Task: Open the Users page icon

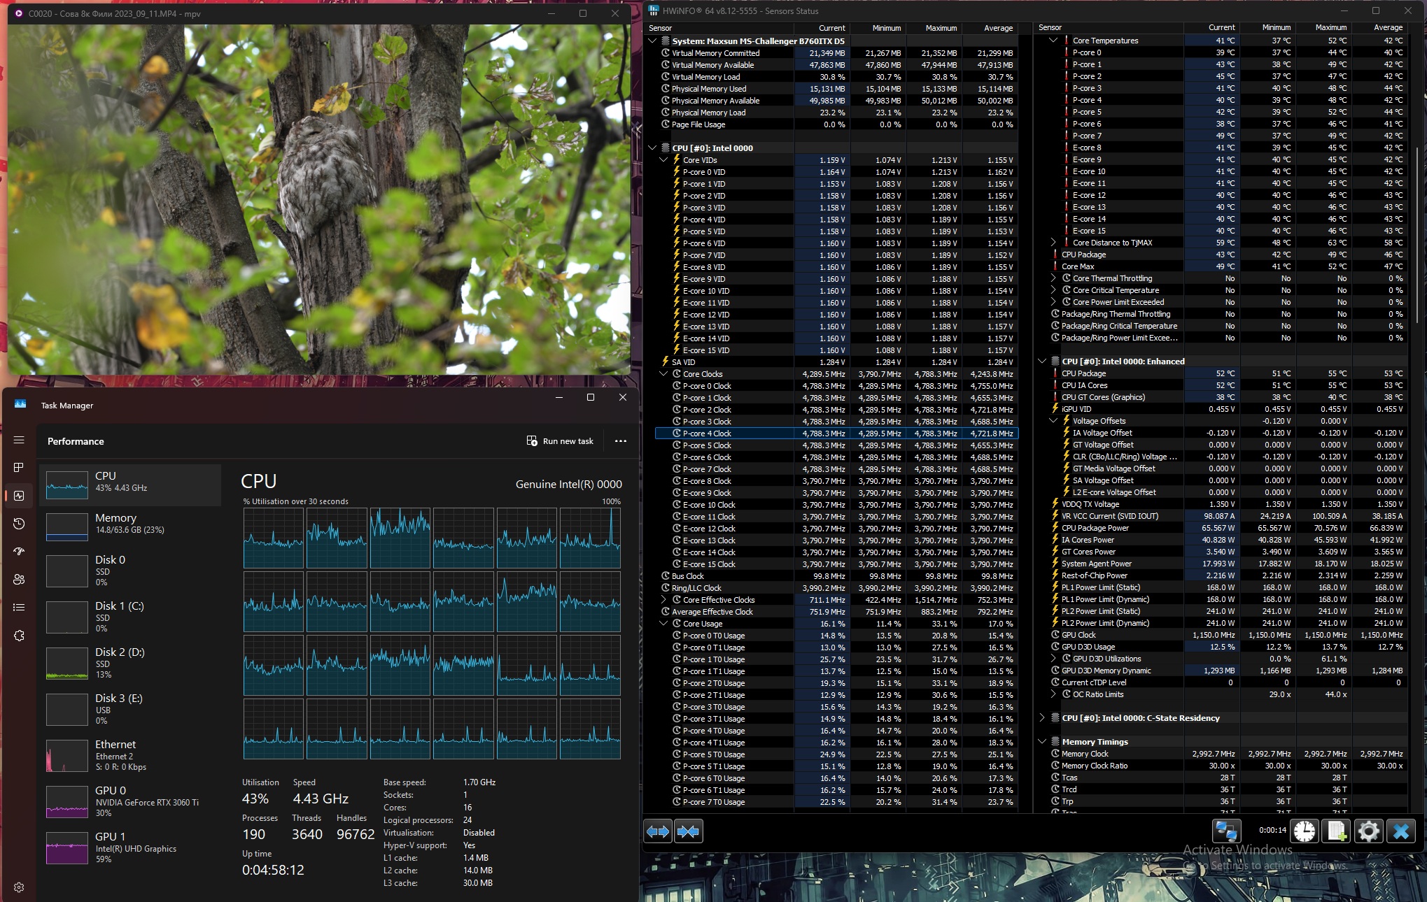Action: click(19, 580)
